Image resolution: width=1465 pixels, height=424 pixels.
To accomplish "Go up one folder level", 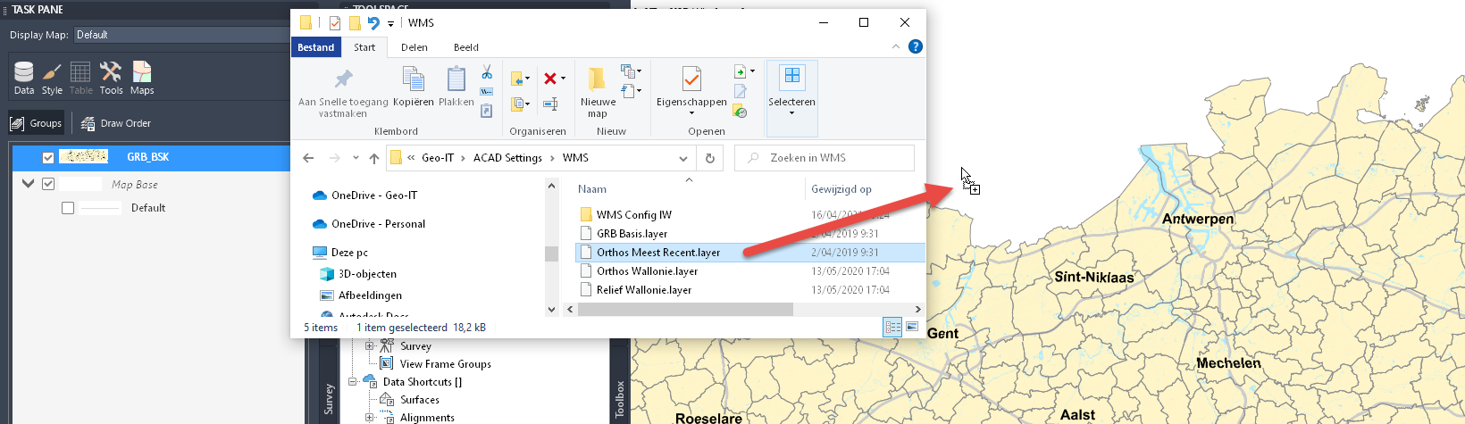I will [x=374, y=158].
